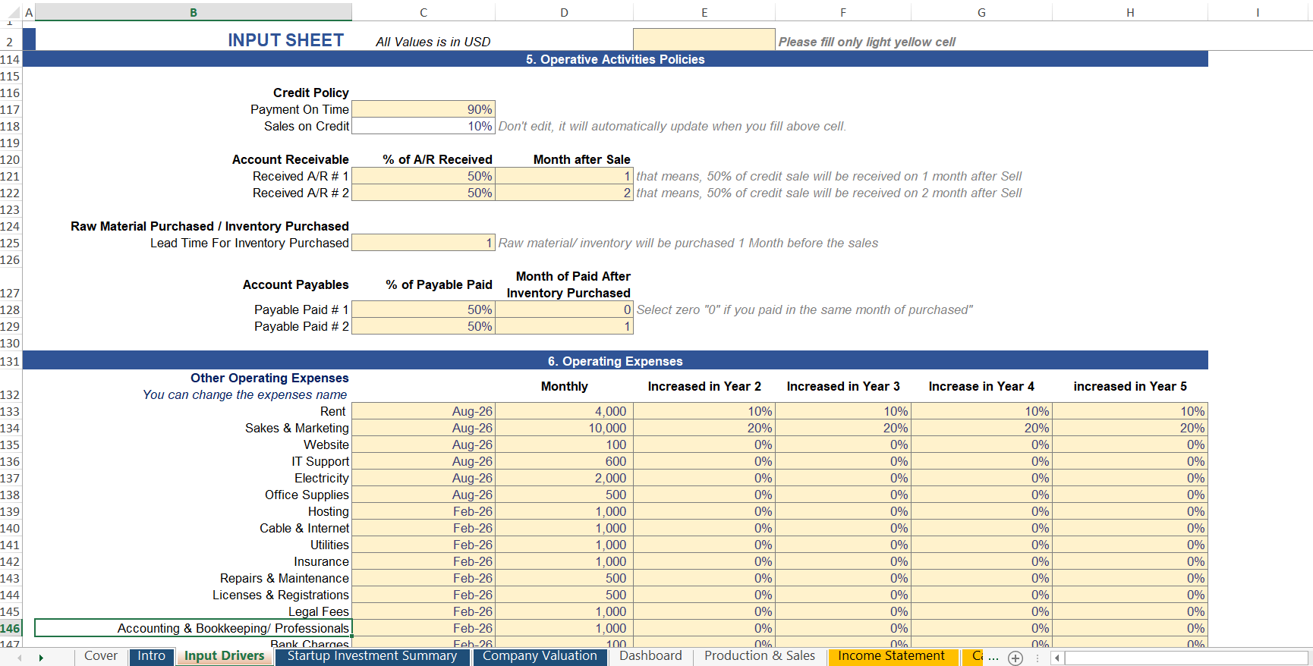
Task: Click the Rent monthly amount 4,000 cell
Action: 564,411
